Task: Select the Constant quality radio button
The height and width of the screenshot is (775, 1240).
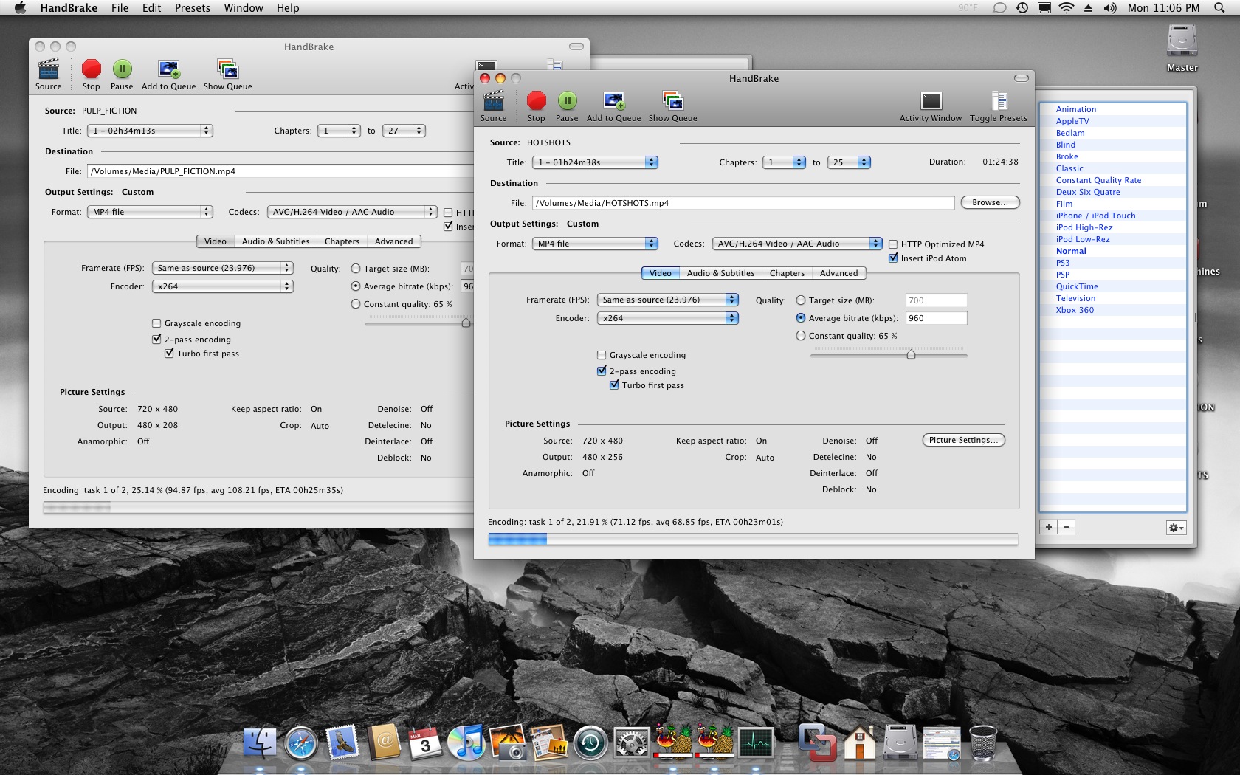Action: click(801, 336)
